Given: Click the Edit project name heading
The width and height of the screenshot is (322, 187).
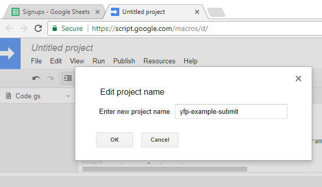Looking at the screenshot, I should coord(132,92).
